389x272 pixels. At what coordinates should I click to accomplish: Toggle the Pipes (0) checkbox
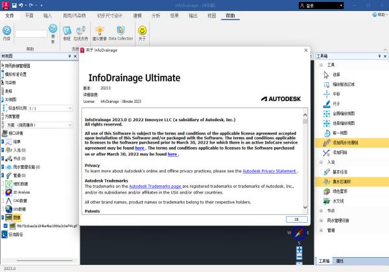(3, 176)
